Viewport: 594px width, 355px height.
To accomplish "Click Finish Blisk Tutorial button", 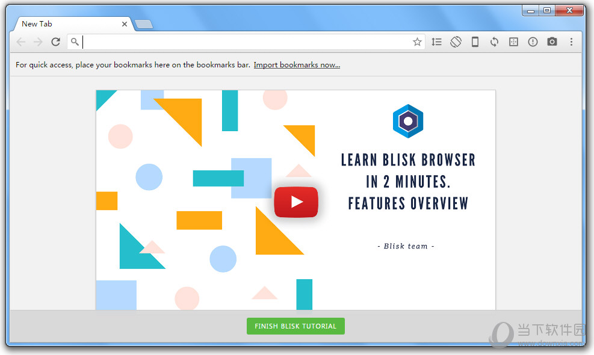I will tap(295, 326).
